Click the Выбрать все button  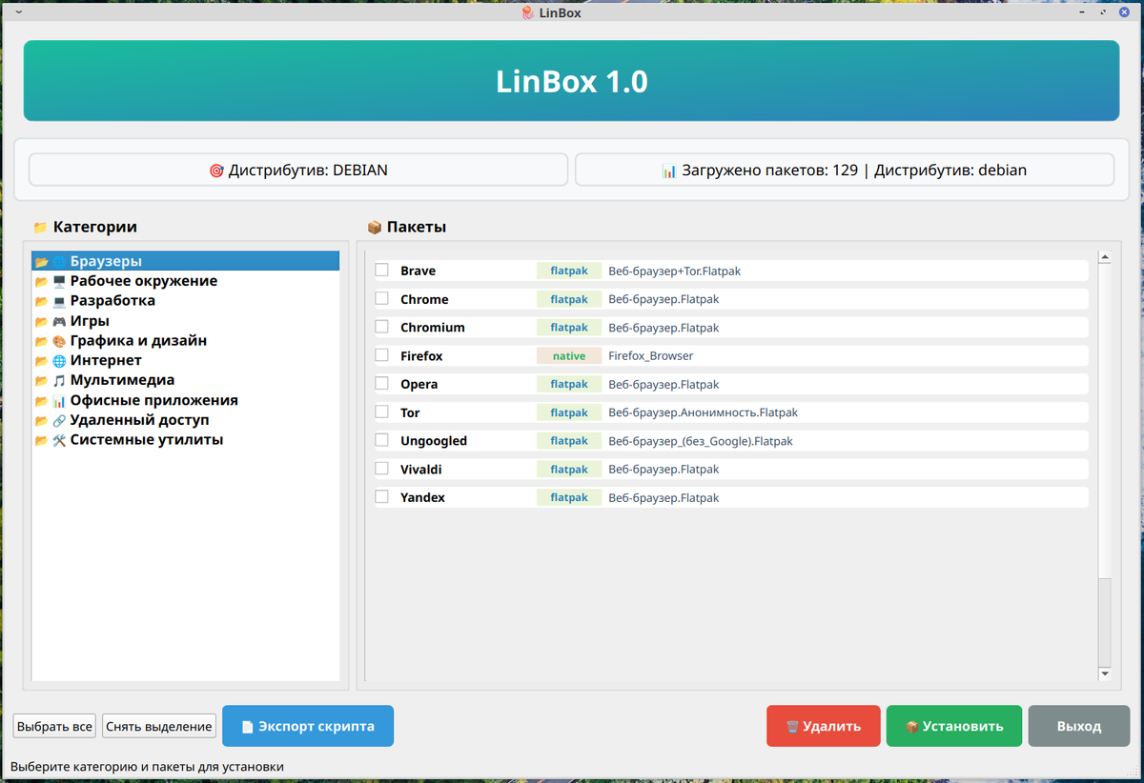point(55,727)
